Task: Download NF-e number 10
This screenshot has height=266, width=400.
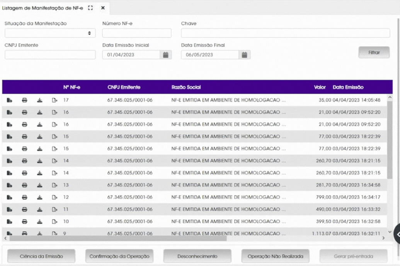Action: pyautogui.click(x=39, y=222)
